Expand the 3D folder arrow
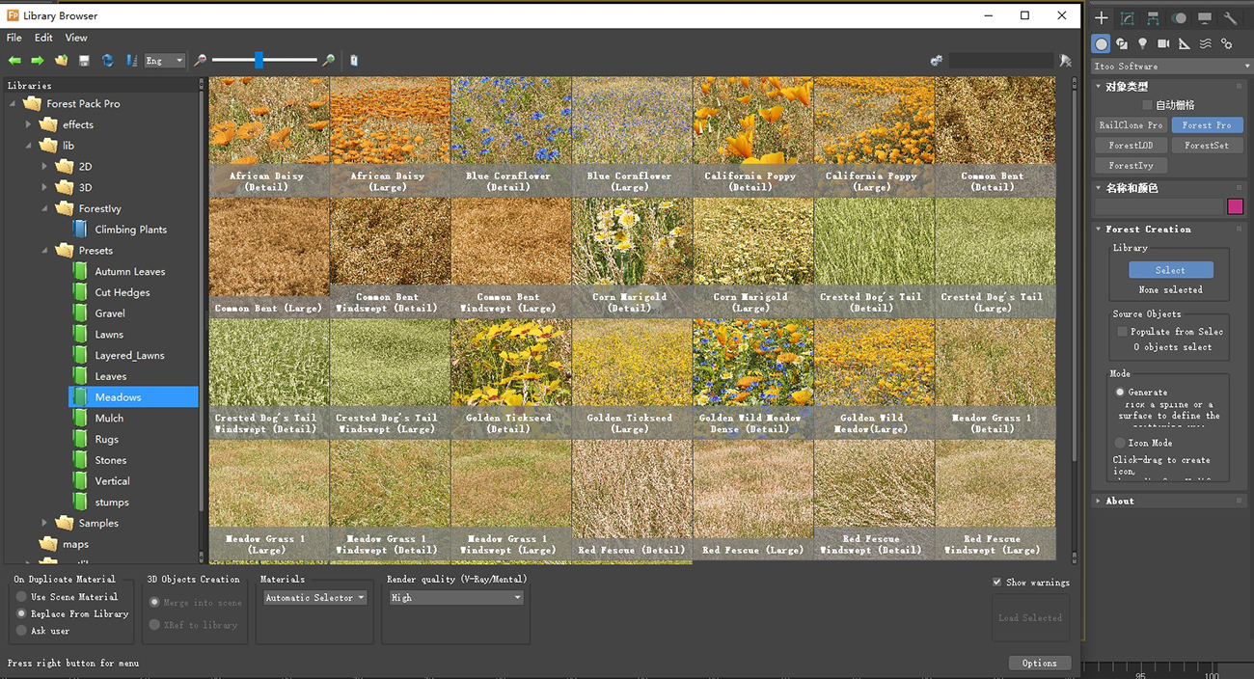This screenshot has height=679, width=1254. point(44,188)
